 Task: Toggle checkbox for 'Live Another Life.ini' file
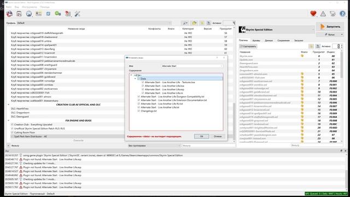pyautogui.click(x=143, y=93)
